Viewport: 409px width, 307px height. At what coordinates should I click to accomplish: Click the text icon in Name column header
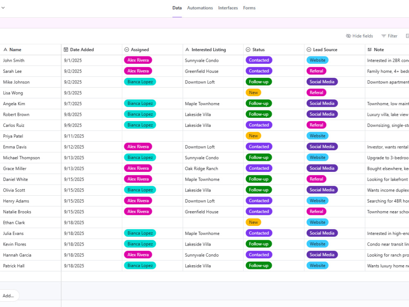(x=5, y=50)
